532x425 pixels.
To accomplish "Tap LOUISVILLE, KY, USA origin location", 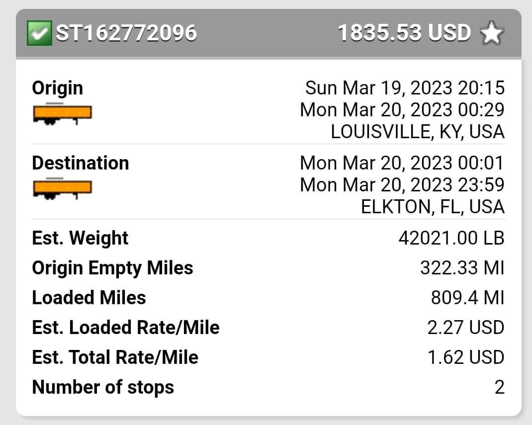I will tap(418, 132).
